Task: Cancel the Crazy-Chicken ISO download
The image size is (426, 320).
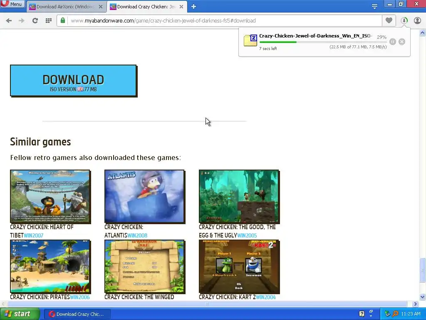Action: pos(402,42)
